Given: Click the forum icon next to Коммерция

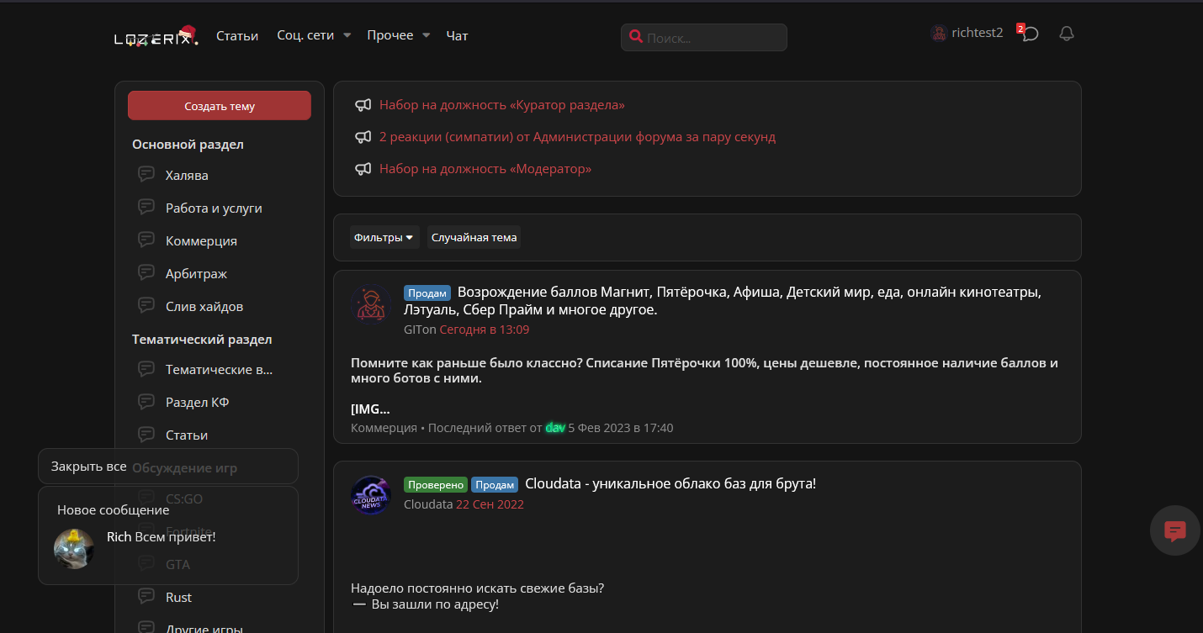Looking at the screenshot, I should [x=146, y=240].
